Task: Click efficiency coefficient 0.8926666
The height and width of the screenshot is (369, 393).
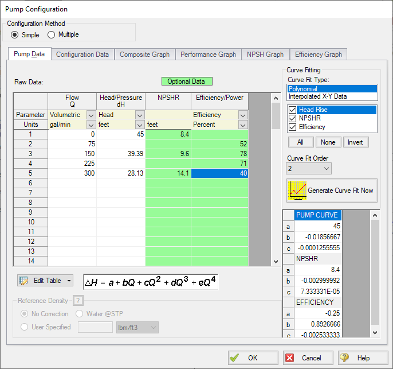Action: click(317, 324)
